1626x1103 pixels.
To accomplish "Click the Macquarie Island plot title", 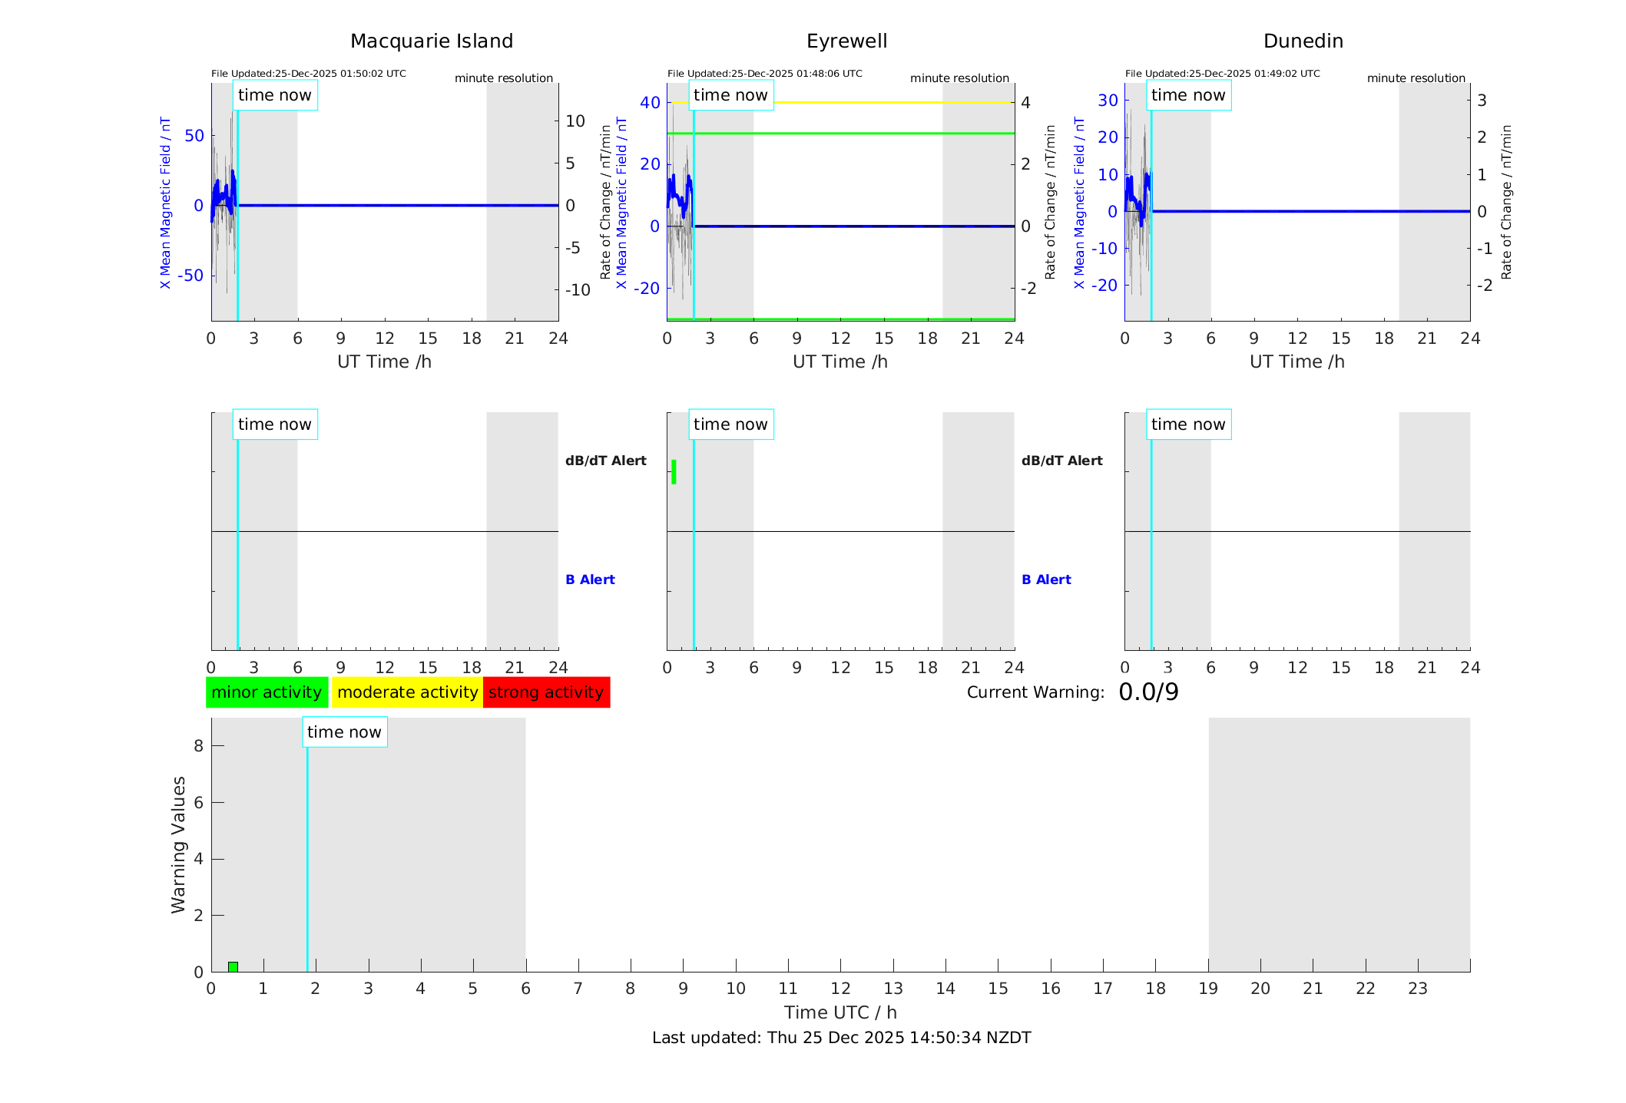I will 431,41.
